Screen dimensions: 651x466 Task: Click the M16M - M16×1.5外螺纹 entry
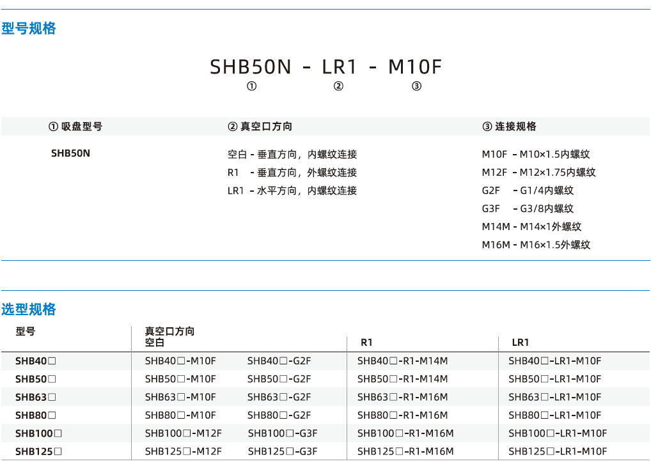[x=536, y=245]
